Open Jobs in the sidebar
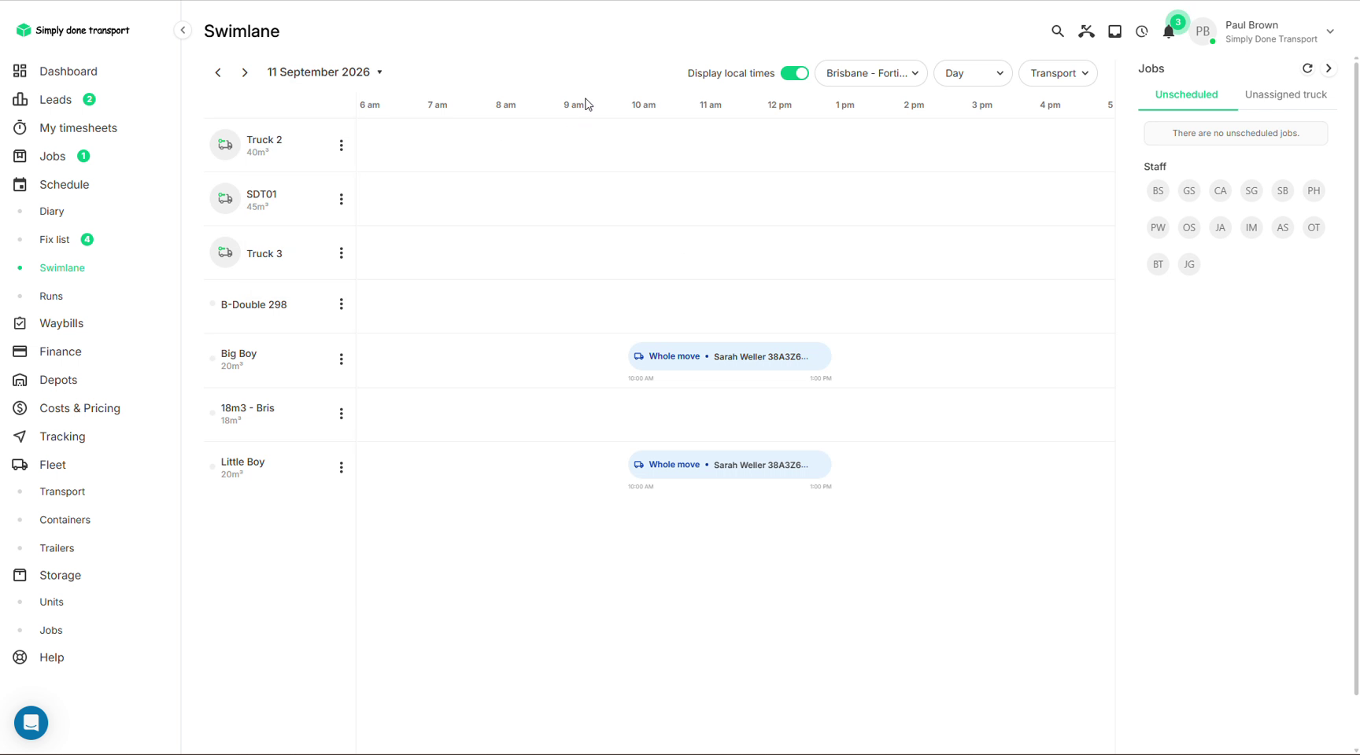 pos(53,157)
